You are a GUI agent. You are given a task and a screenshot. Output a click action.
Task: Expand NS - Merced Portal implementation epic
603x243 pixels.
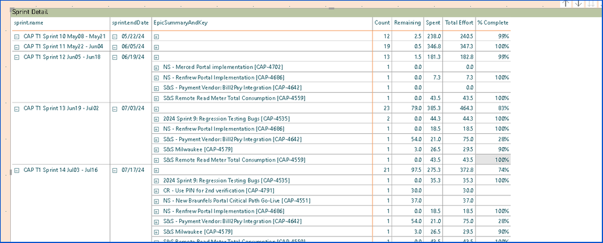pos(156,67)
